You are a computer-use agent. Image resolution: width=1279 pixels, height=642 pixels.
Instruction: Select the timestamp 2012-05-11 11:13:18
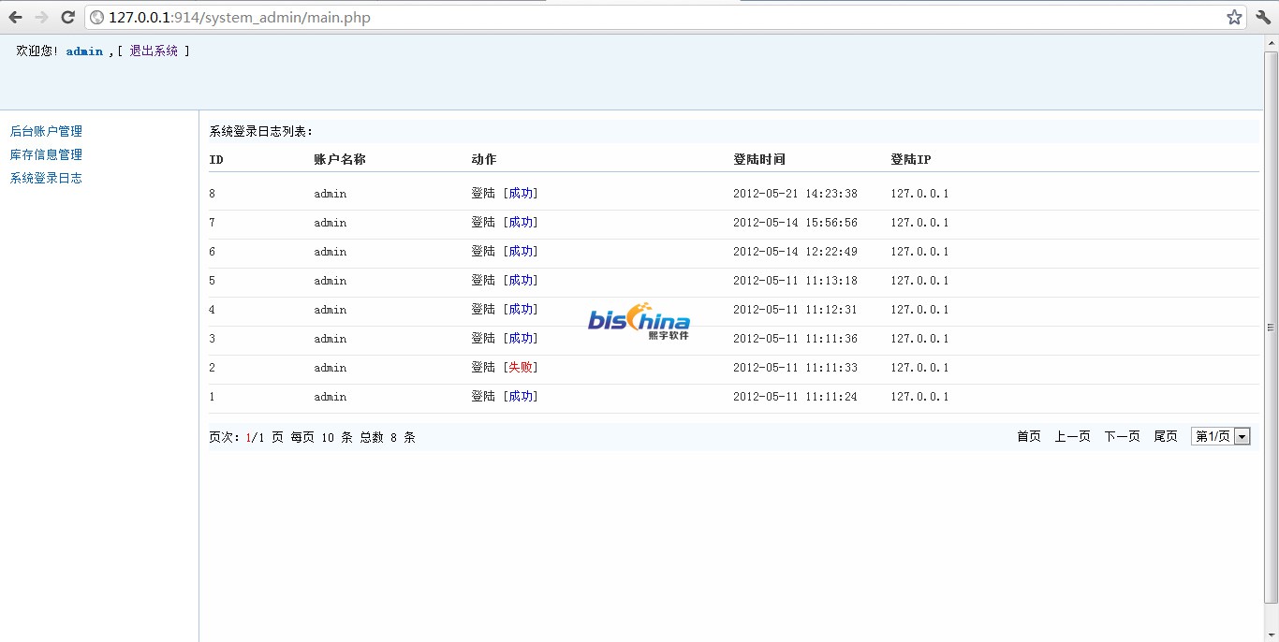tap(795, 281)
